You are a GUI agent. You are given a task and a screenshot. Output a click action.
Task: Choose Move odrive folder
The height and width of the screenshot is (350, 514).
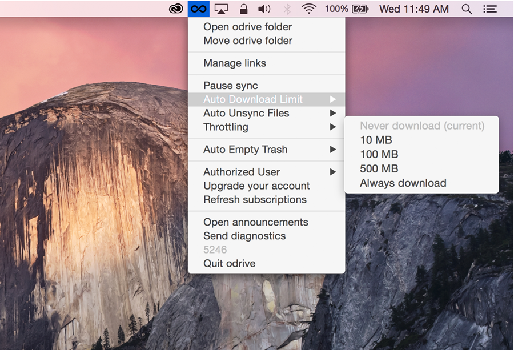pyautogui.click(x=267, y=41)
